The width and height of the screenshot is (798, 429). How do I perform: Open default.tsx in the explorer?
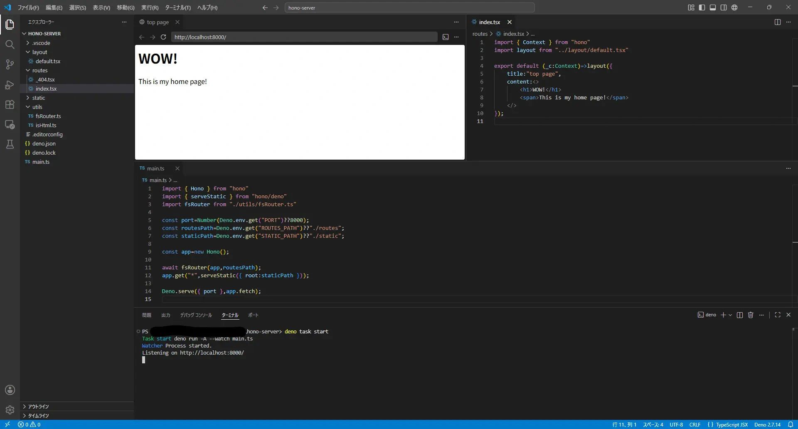48,61
